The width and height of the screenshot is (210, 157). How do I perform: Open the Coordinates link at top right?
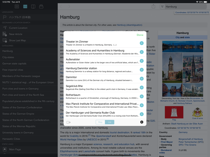192,12
